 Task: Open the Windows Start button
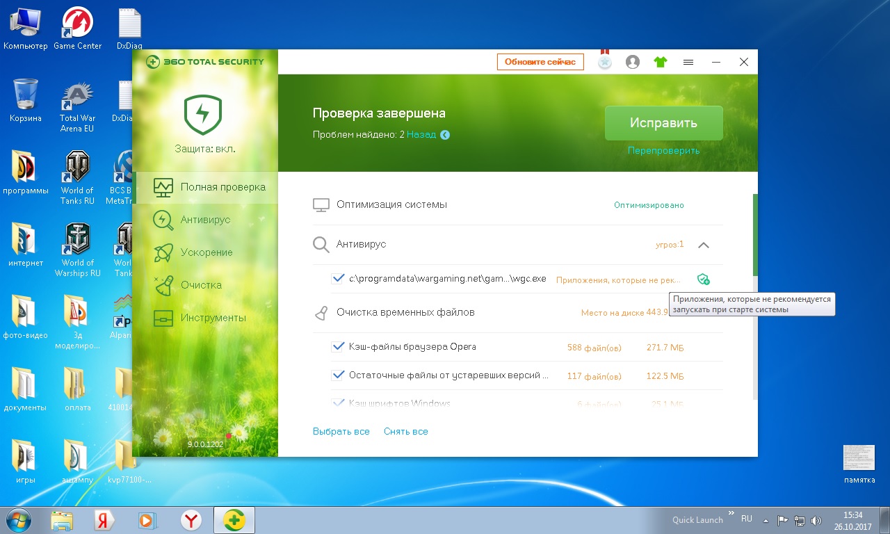pyautogui.click(x=20, y=519)
